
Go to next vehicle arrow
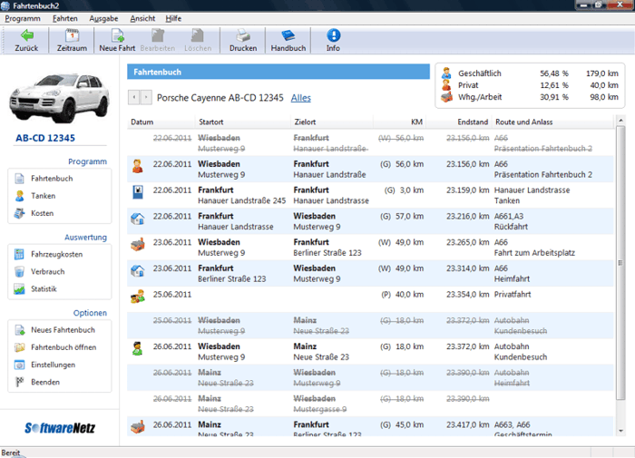(x=146, y=97)
